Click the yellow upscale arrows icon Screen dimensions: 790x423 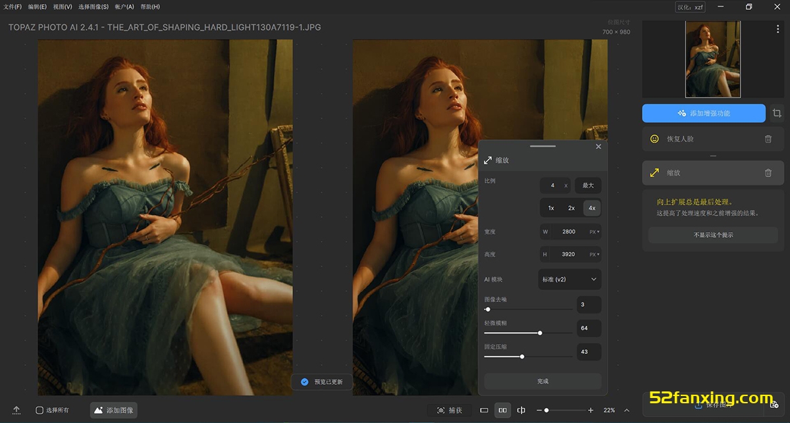[654, 172]
